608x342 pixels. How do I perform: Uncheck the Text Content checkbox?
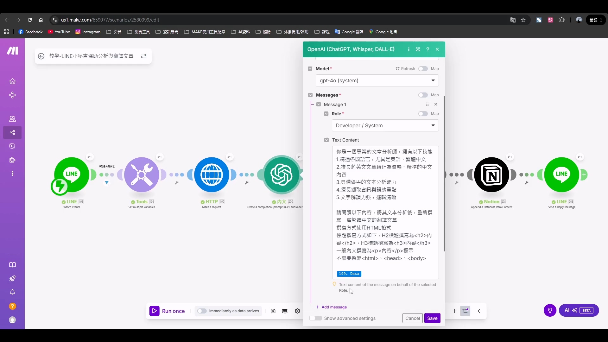326,140
